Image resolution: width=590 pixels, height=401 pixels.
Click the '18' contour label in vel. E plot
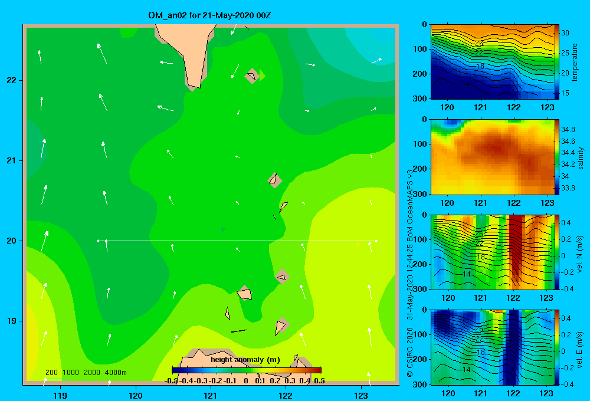click(x=480, y=353)
